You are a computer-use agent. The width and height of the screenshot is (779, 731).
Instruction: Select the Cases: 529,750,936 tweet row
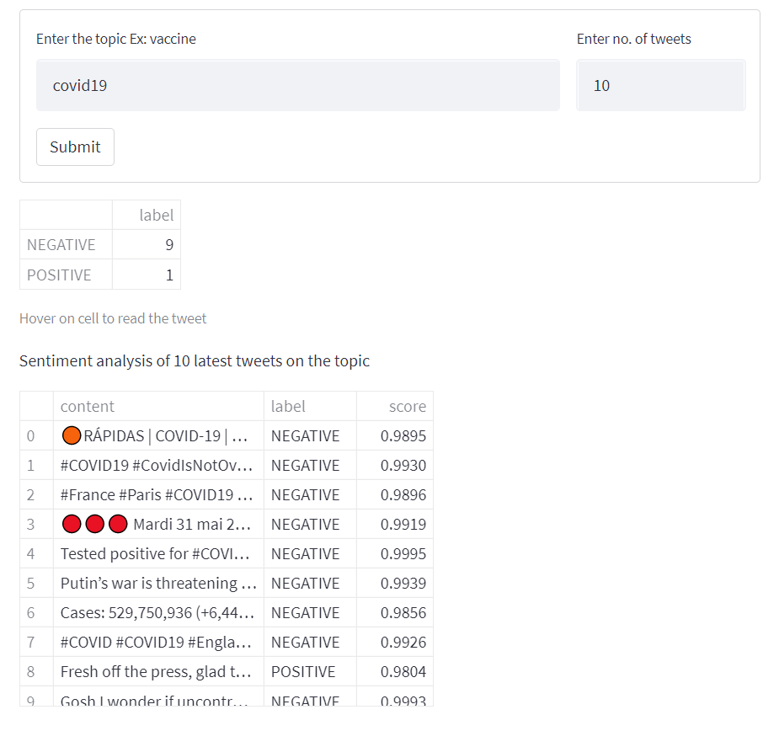pos(157,612)
